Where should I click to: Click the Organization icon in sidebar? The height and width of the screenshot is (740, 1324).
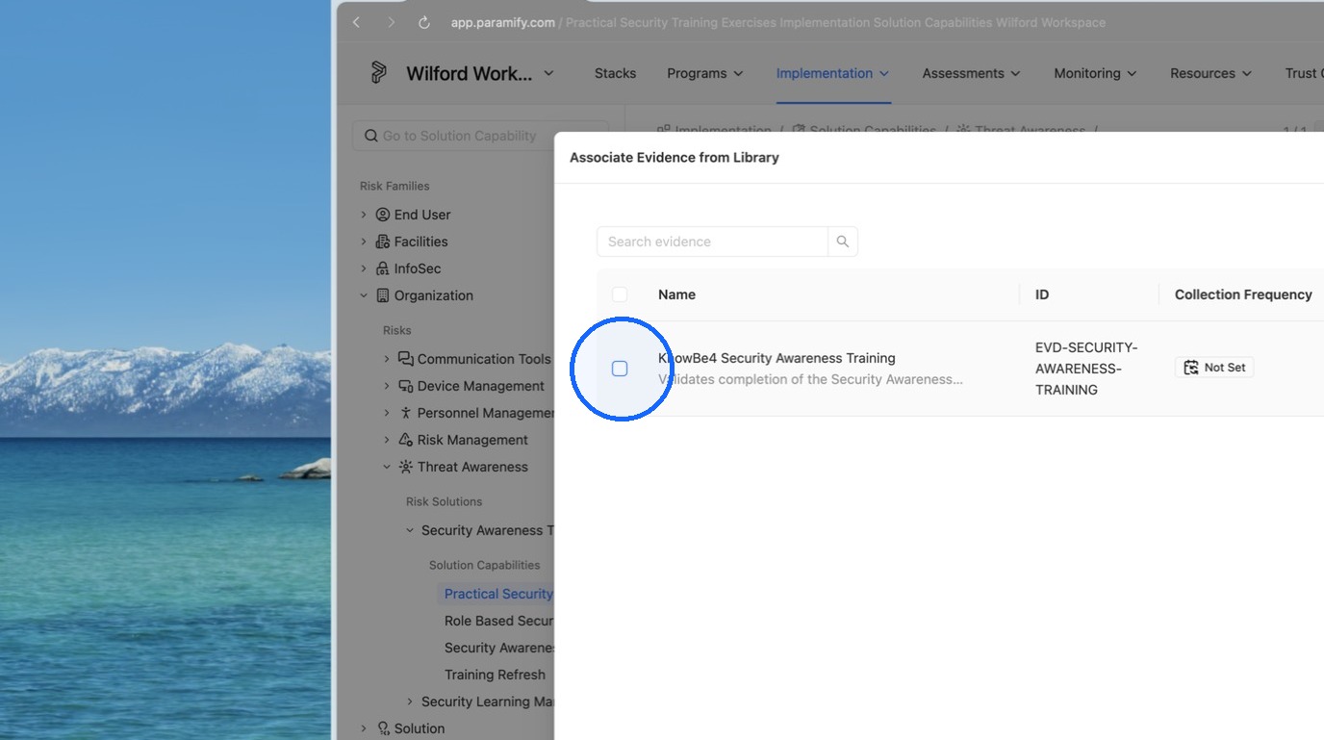(383, 295)
